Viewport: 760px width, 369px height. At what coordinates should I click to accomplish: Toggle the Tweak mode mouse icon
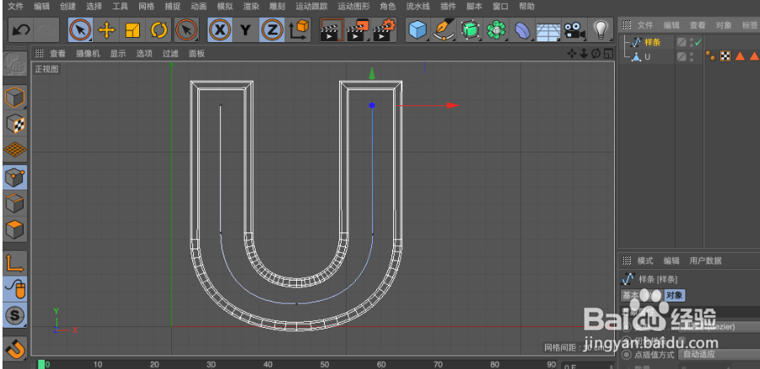15,289
